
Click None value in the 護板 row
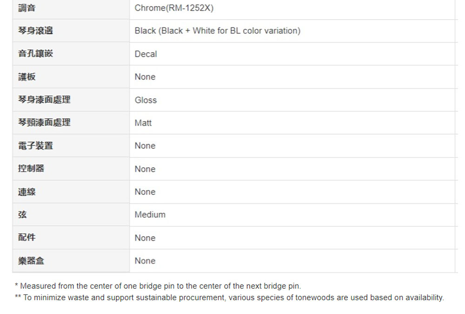tap(145, 77)
